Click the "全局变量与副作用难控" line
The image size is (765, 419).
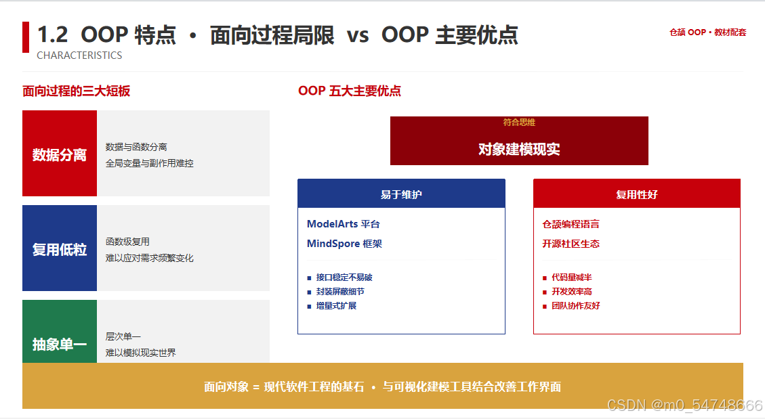pos(149,163)
